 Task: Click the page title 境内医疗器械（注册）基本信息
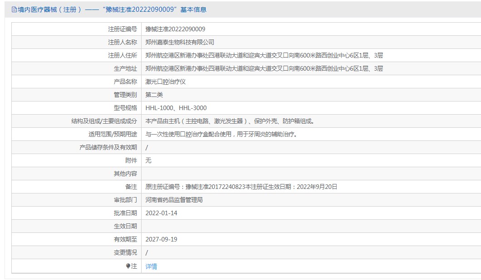tap(112, 10)
